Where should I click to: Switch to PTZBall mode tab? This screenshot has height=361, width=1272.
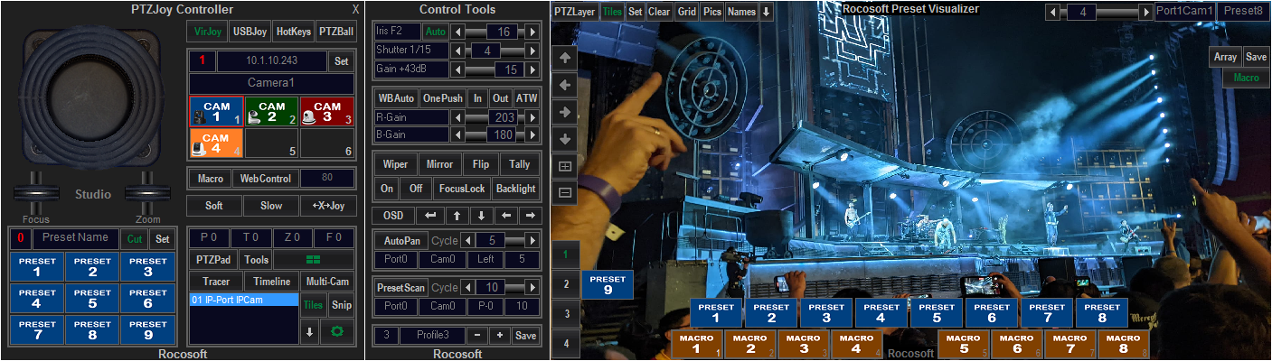tap(335, 32)
